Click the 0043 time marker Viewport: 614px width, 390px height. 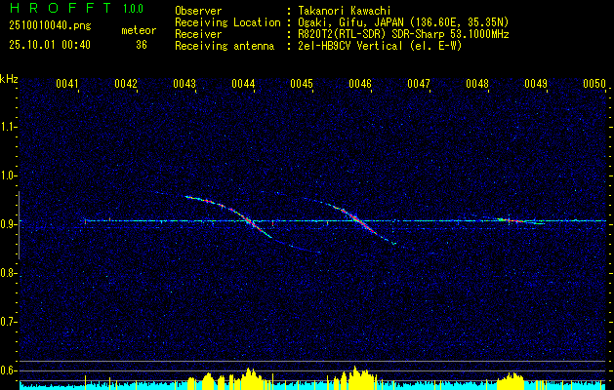[x=184, y=84]
